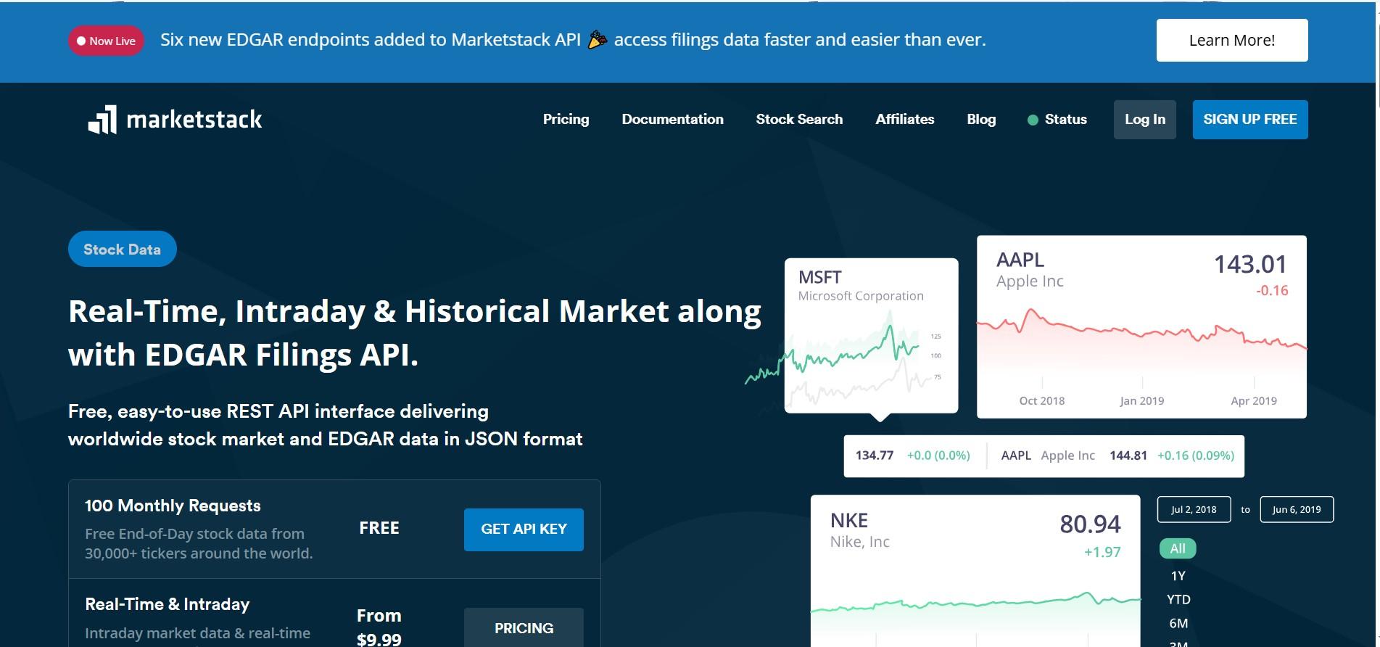Click the green Status indicator dot
1380x647 pixels.
1033,120
